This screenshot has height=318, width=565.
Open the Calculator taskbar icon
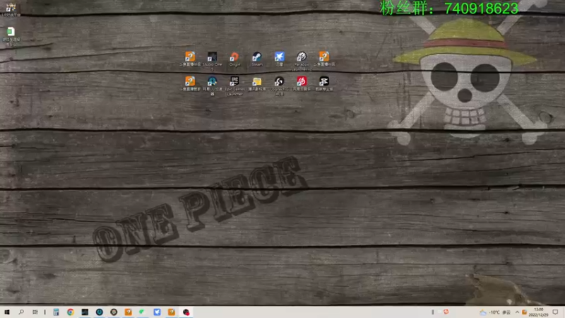[x=56, y=312]
